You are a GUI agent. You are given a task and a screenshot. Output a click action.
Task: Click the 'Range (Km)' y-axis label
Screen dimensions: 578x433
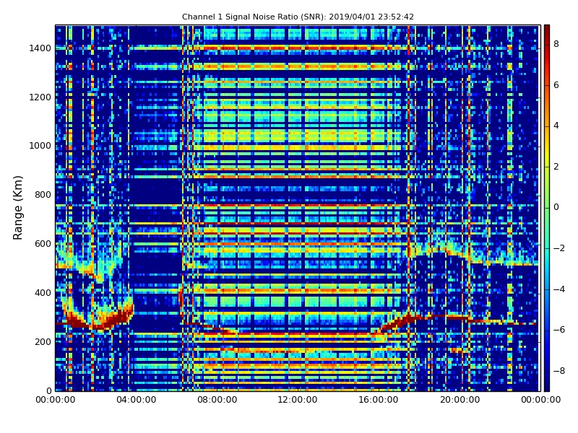click(17, 208)
